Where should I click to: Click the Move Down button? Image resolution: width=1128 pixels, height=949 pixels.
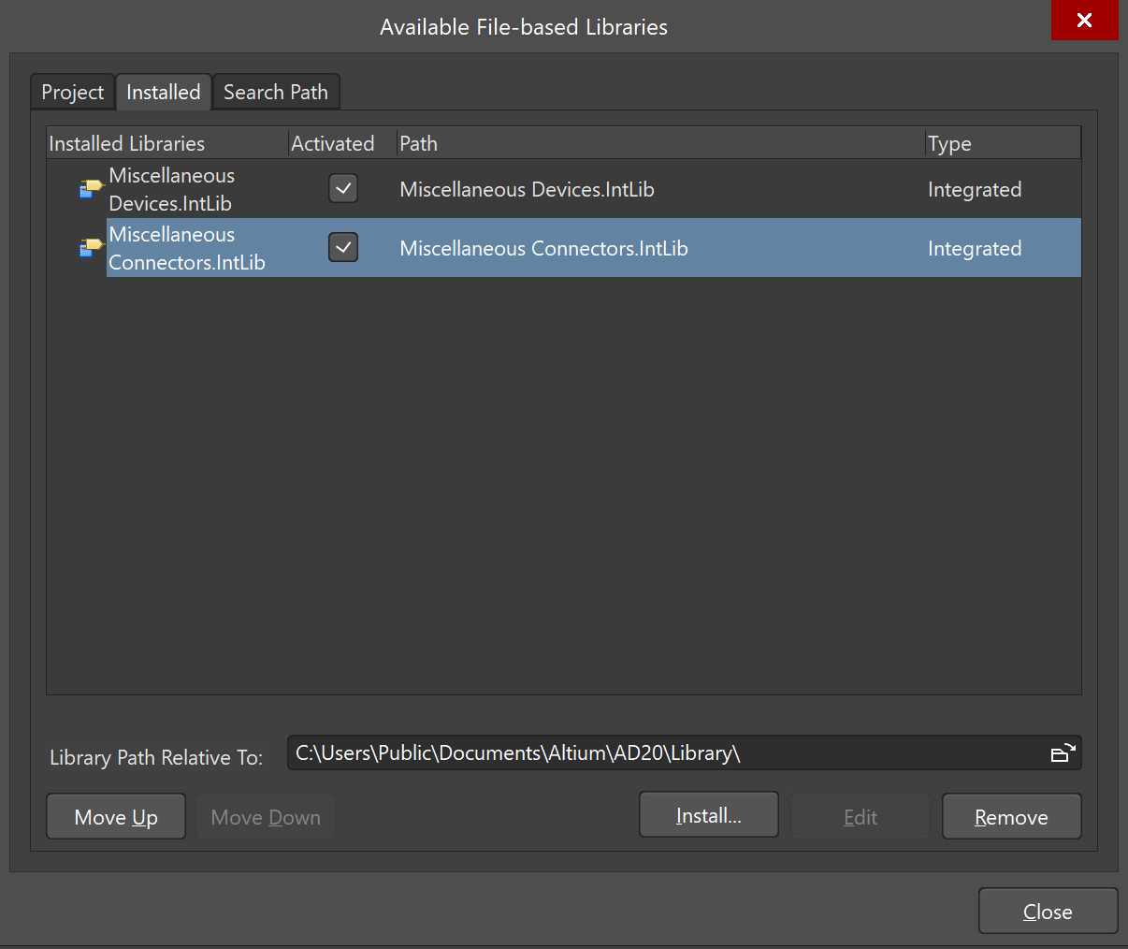point(266,817)
